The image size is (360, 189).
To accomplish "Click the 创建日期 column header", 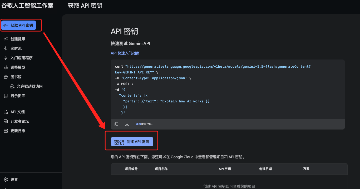I will 265,169.
